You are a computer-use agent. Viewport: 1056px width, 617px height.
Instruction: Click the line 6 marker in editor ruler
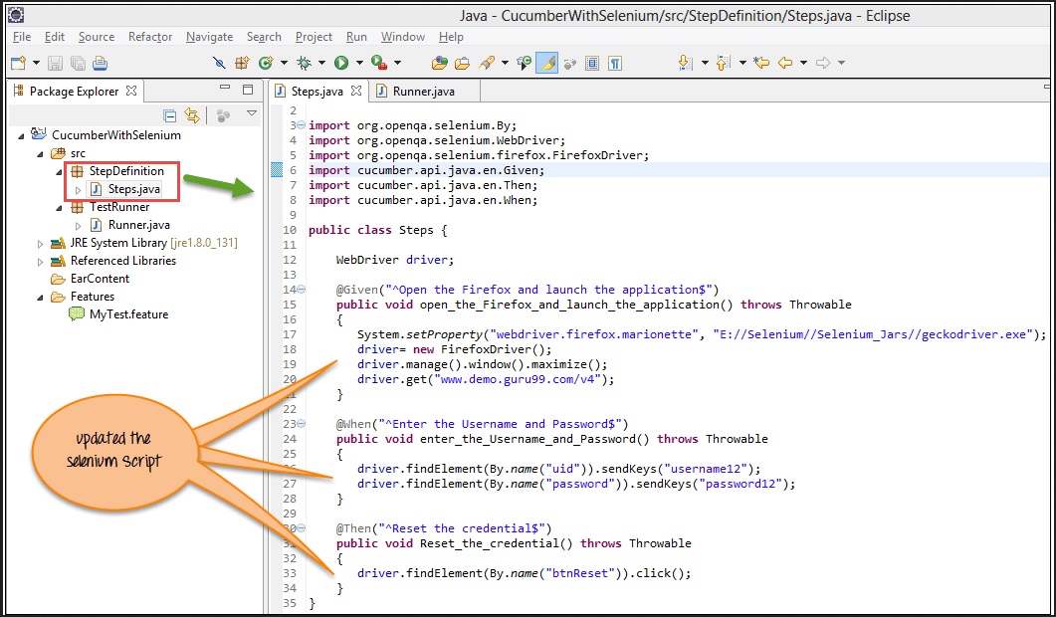[276, 170]
